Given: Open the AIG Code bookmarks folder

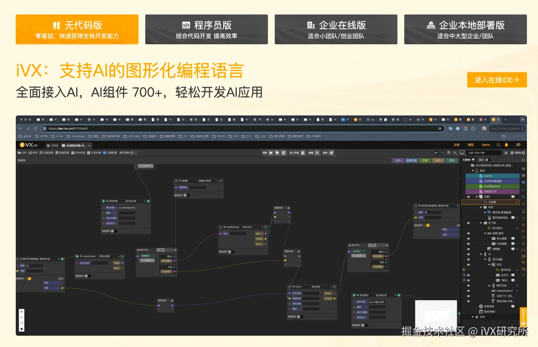Looking at the screenshot, I should [132, 136].
